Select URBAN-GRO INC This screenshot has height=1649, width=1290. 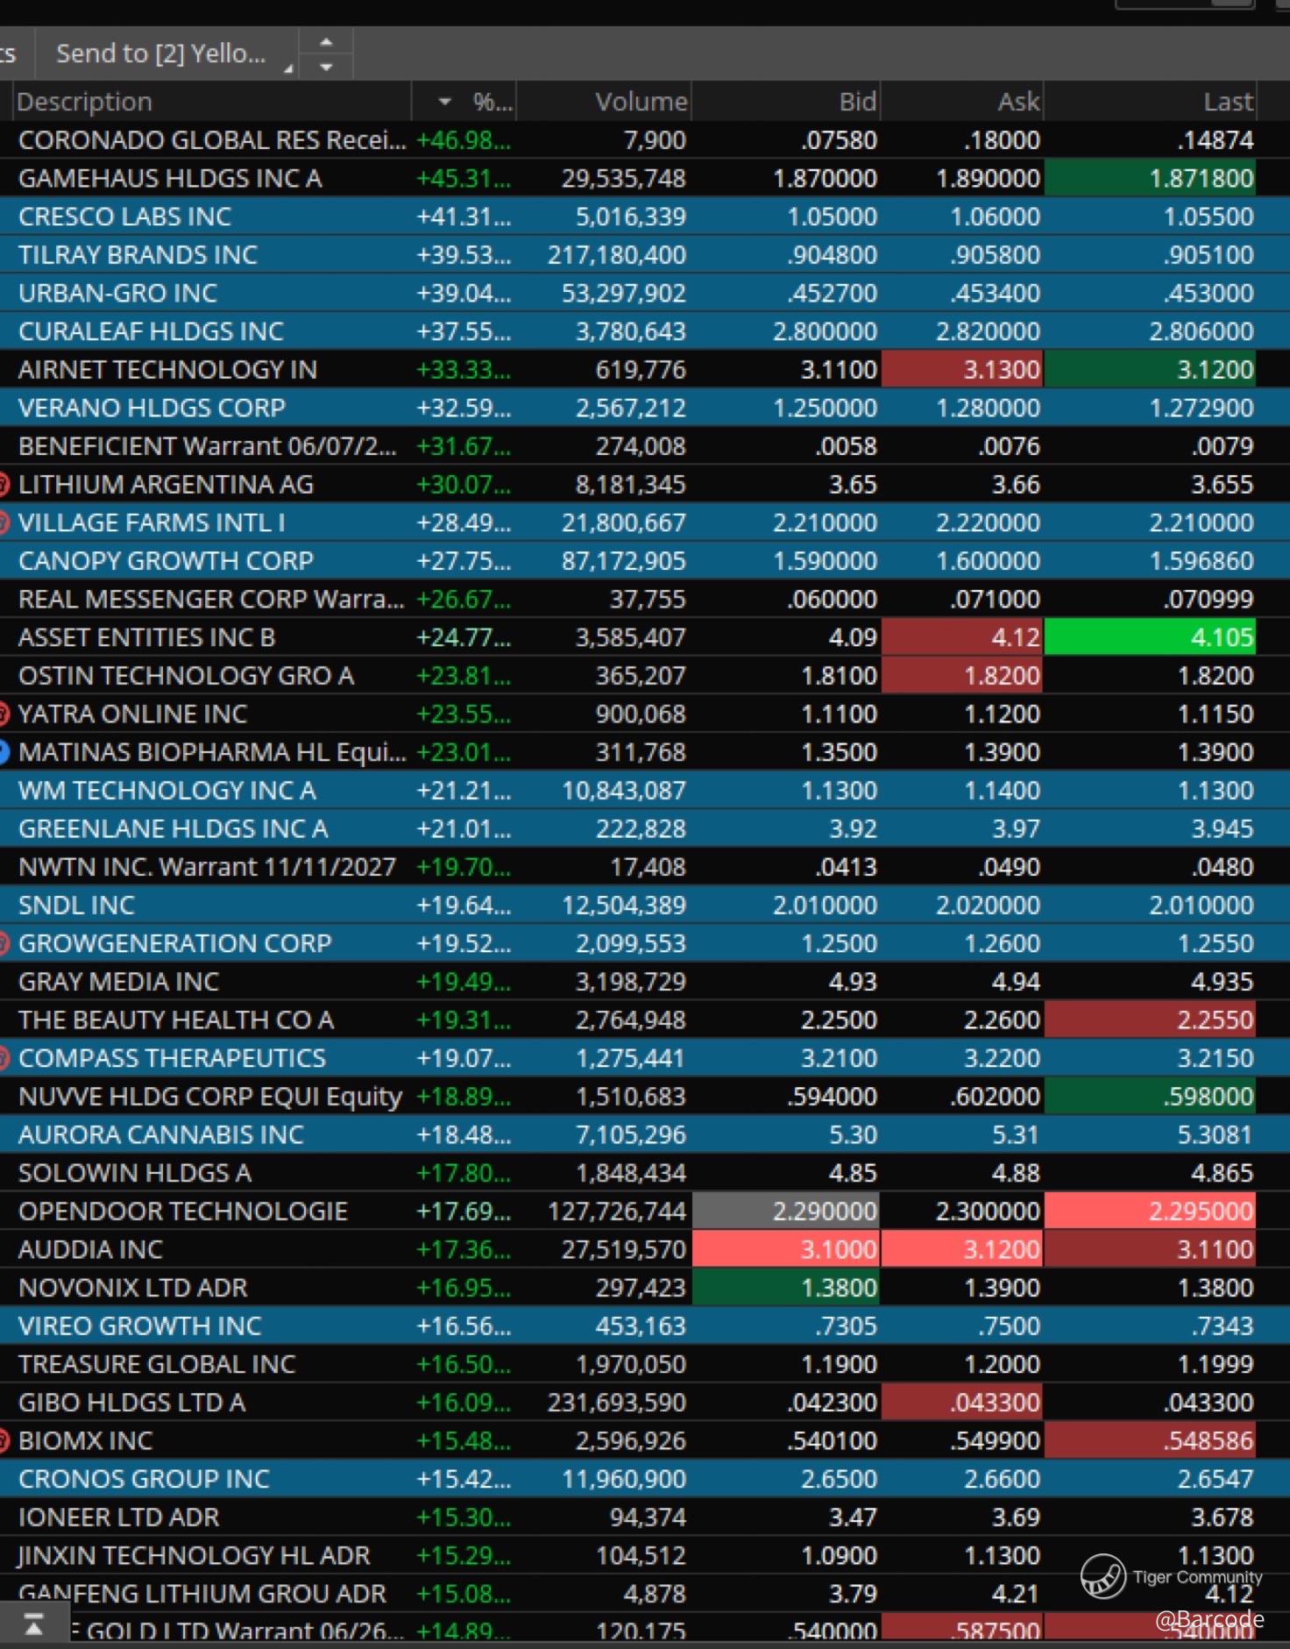click(x=117, y=294)
